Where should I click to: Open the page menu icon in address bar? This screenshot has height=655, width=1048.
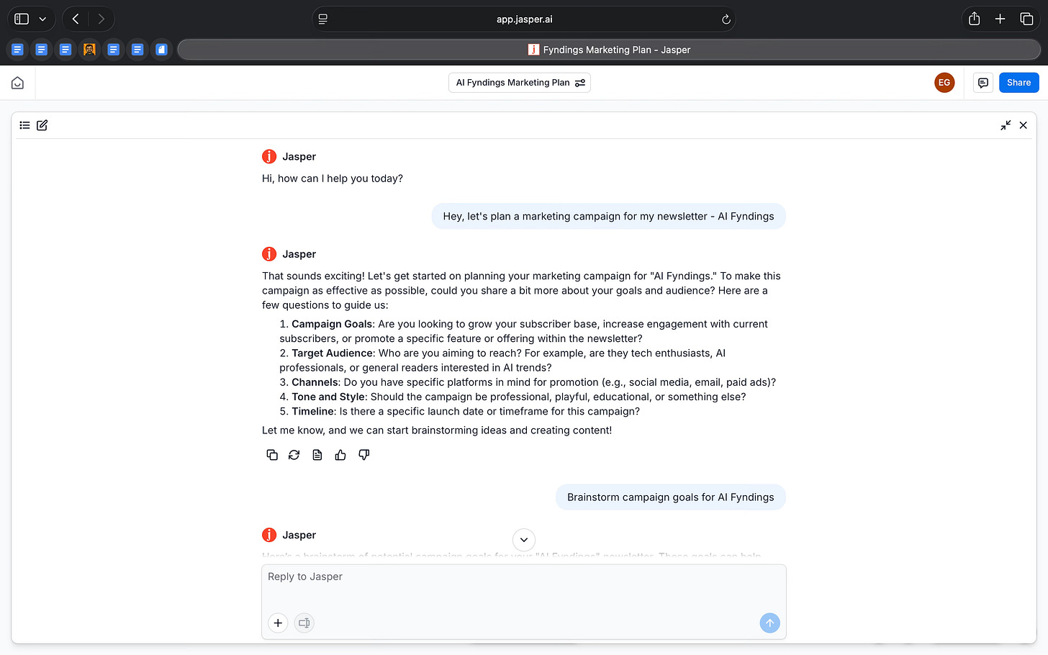323,19
